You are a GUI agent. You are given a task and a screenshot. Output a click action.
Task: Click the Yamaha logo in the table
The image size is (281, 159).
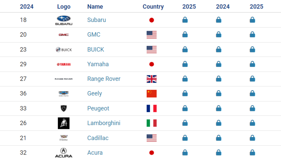pyautogui.click(x=64, y=64)
